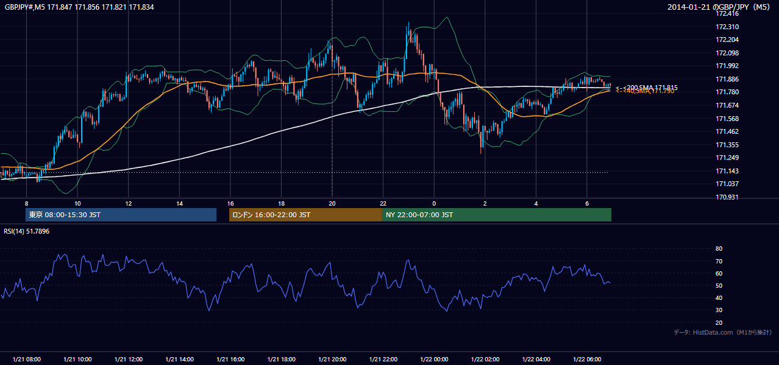Click the 1/22 04:00 date label at bottom

(x=536, y=360)
